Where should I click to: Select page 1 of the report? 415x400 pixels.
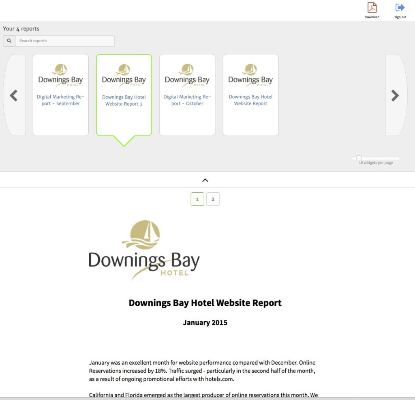[x=197, y=199]
